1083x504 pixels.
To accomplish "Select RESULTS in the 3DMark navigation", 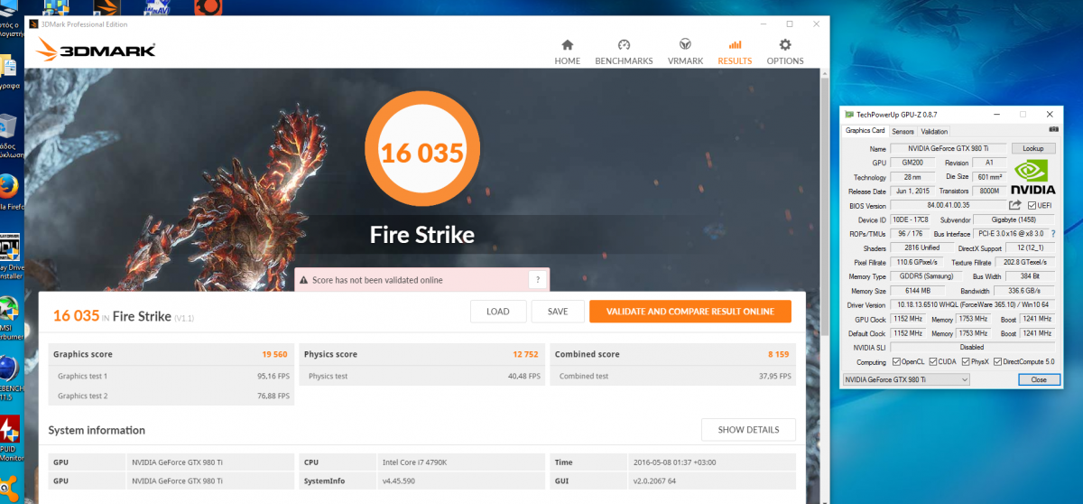I will point(735,52).
